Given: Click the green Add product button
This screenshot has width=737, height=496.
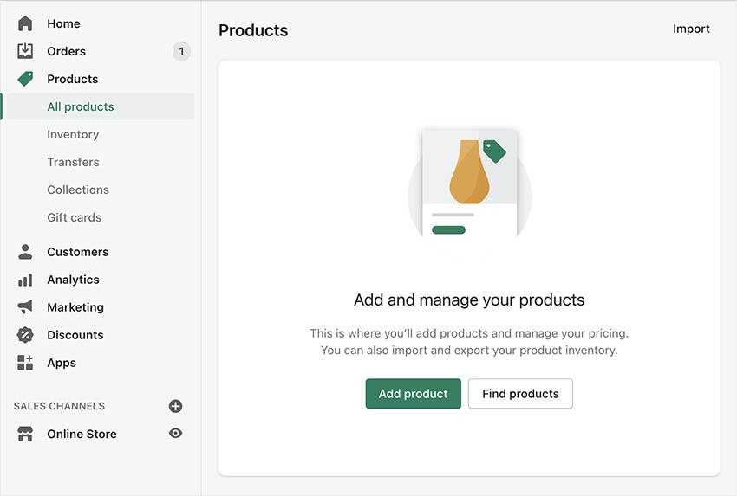Looking at the screenshot, I should [x=413, y=394].
